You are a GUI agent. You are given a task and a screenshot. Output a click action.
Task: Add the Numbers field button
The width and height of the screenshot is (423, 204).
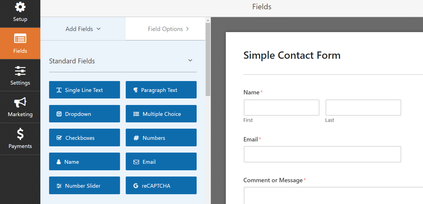tap(161, 138)
